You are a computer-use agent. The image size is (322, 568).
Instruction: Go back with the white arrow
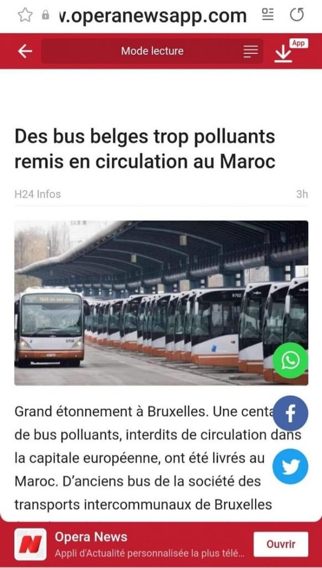point(25,52)
